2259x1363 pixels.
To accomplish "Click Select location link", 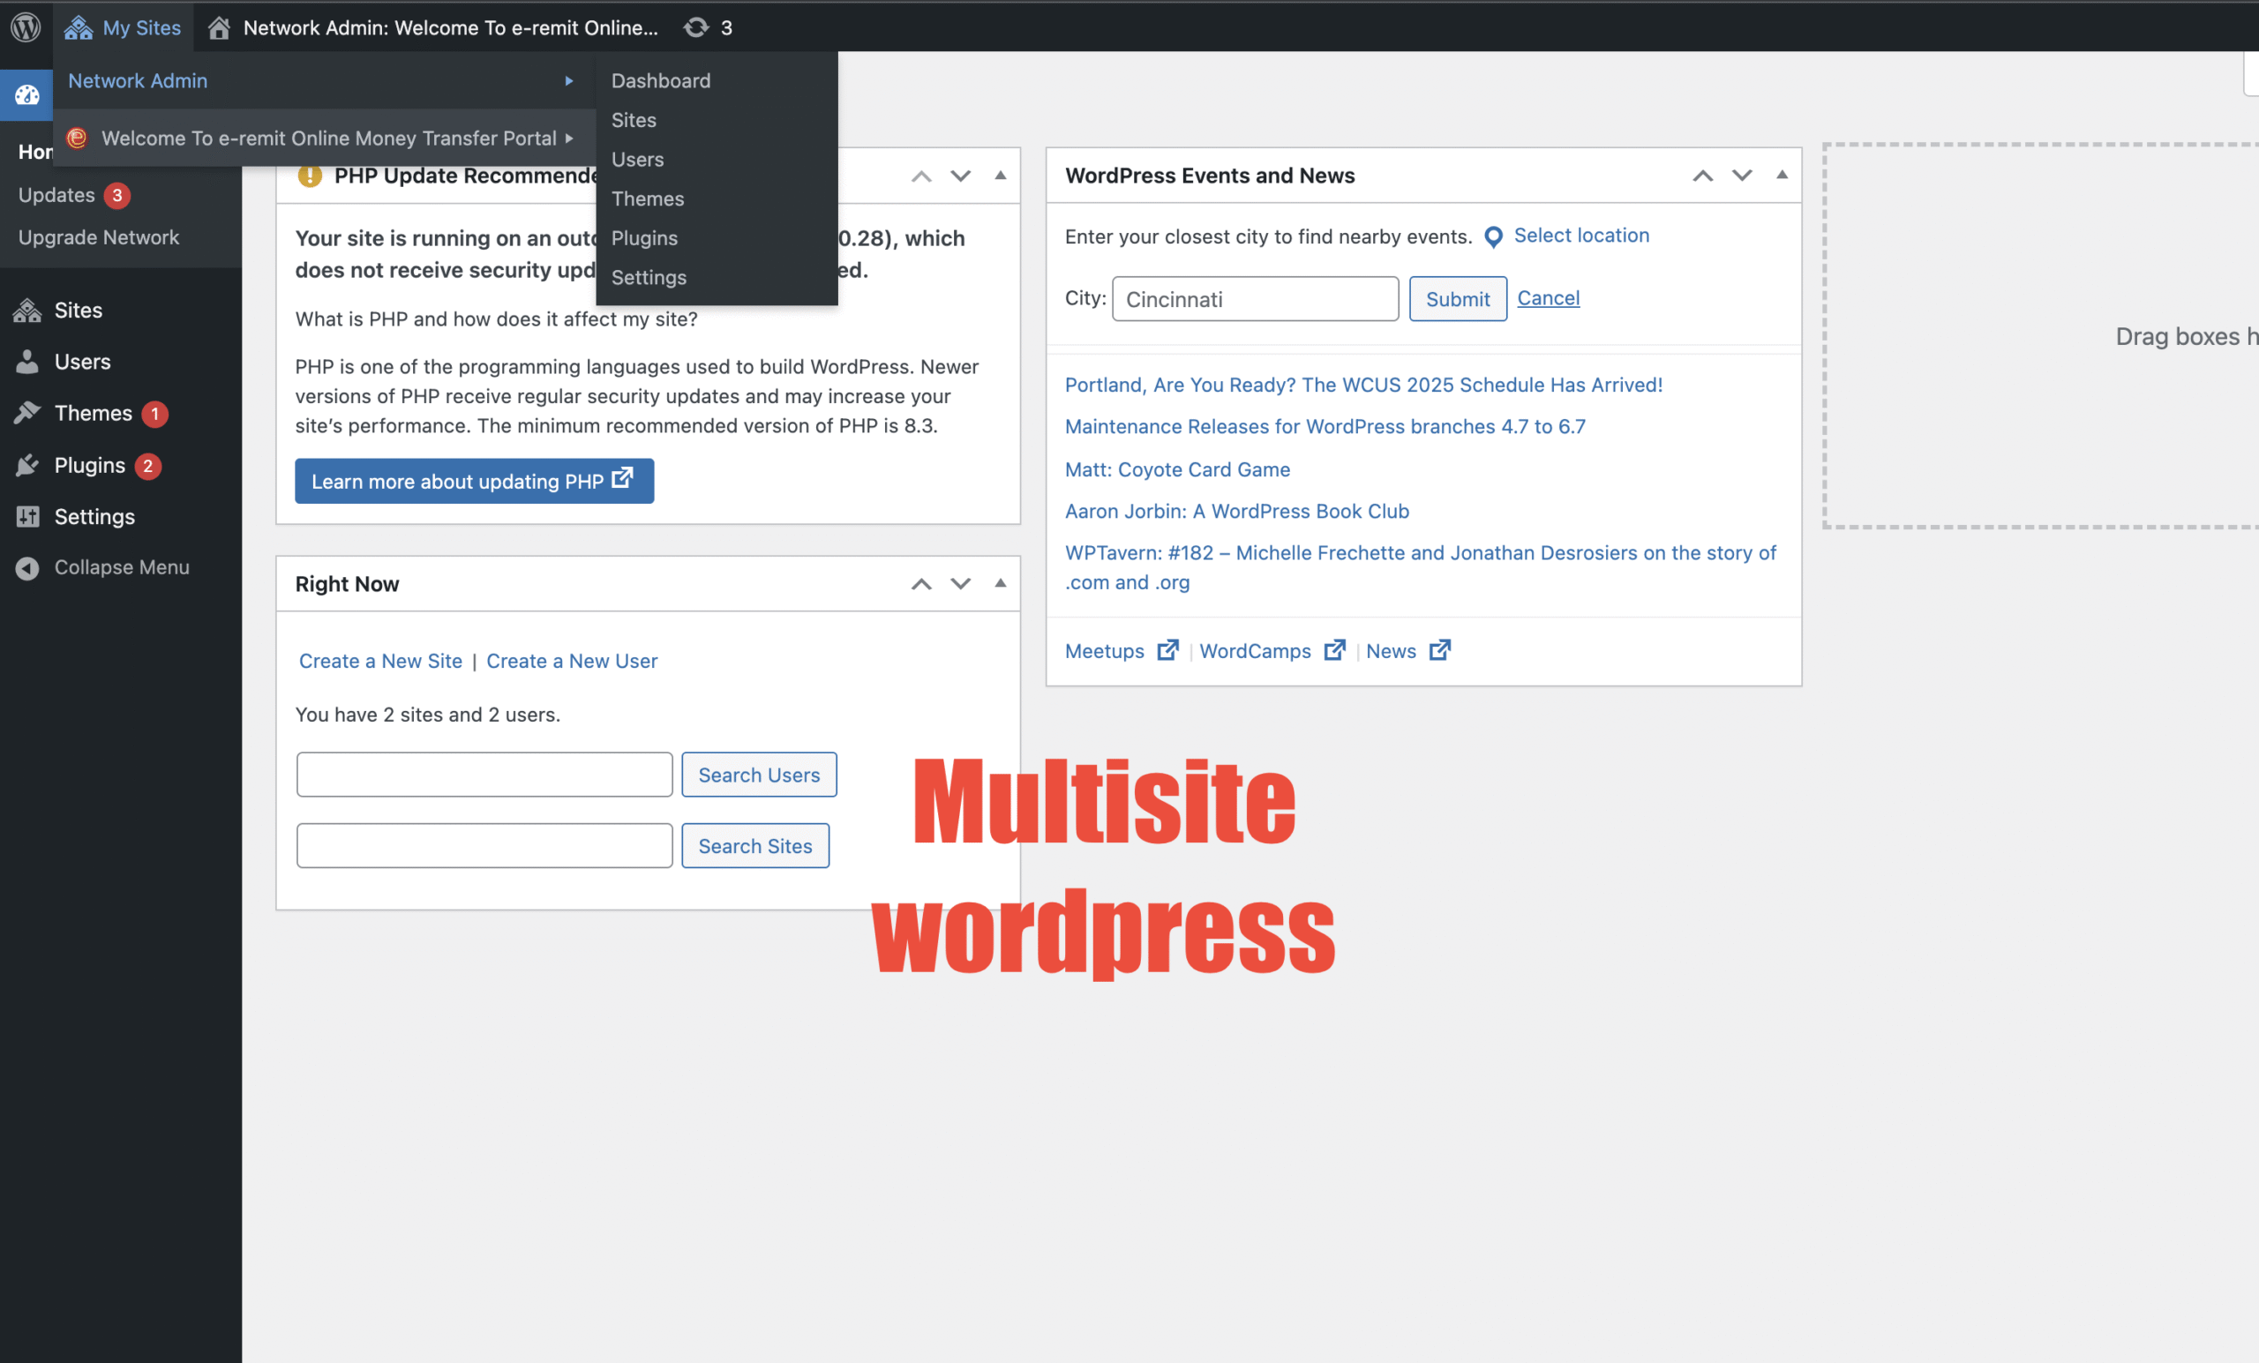I will (1580, 236).
